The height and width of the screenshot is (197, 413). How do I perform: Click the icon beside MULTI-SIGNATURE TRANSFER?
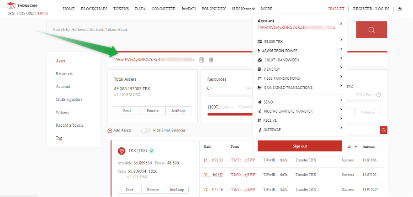click(259, 111)
